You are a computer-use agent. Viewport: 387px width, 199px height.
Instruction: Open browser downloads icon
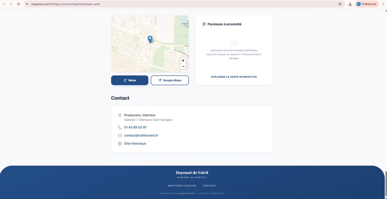pos(350,4)
